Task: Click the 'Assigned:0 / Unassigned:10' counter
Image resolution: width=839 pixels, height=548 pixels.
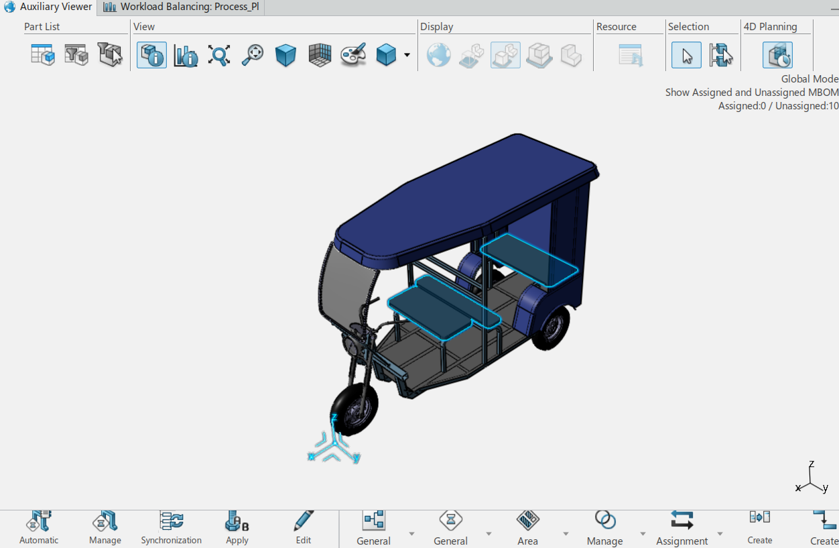Action: (x=779, y=106)
